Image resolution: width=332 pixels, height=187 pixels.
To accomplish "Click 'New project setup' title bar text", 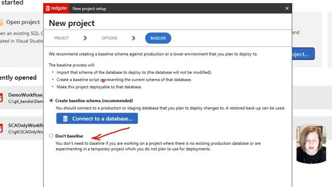I will [89, 9].
